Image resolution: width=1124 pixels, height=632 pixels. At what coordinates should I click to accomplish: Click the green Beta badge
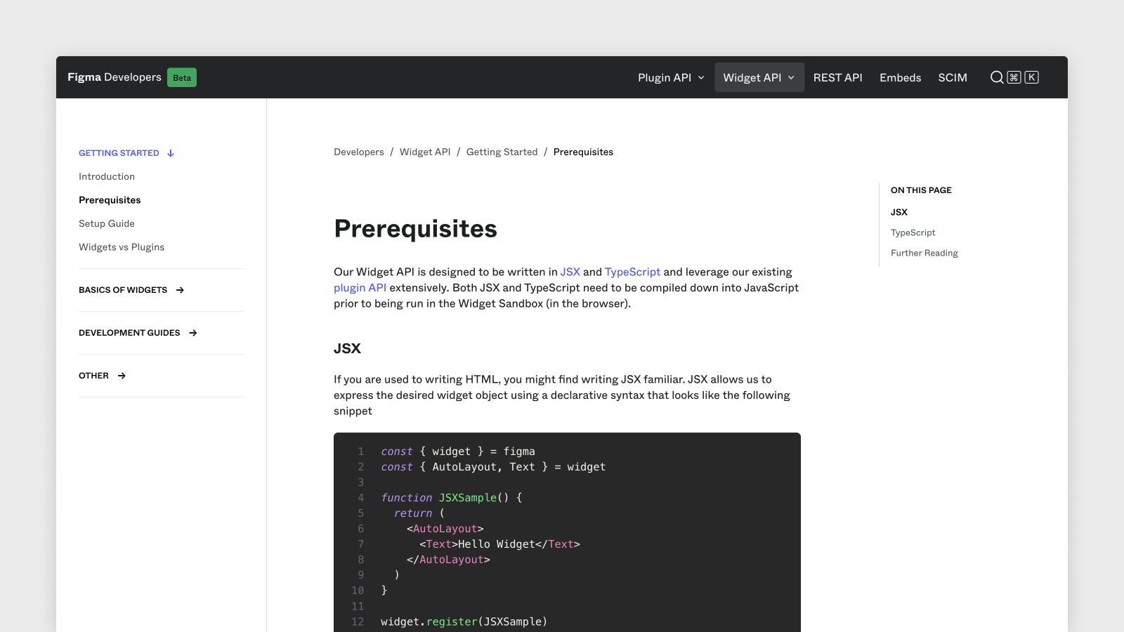pos(182,77)
